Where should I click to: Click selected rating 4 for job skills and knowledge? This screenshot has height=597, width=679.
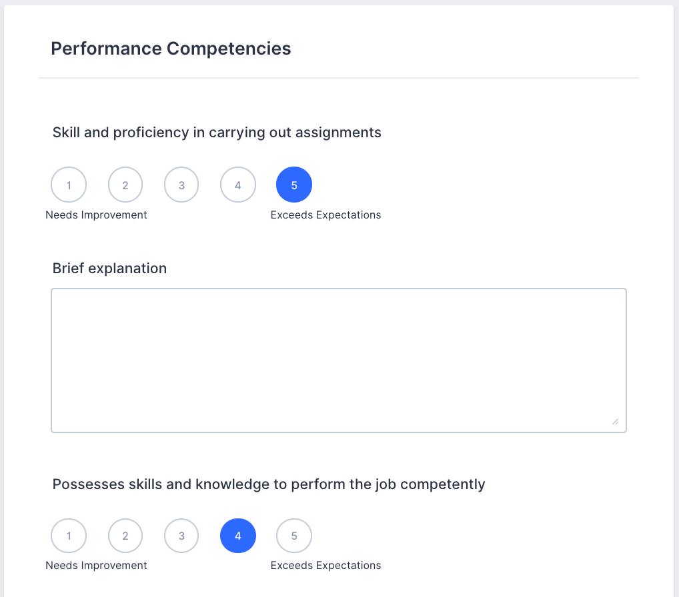click(x=238, y=536)
